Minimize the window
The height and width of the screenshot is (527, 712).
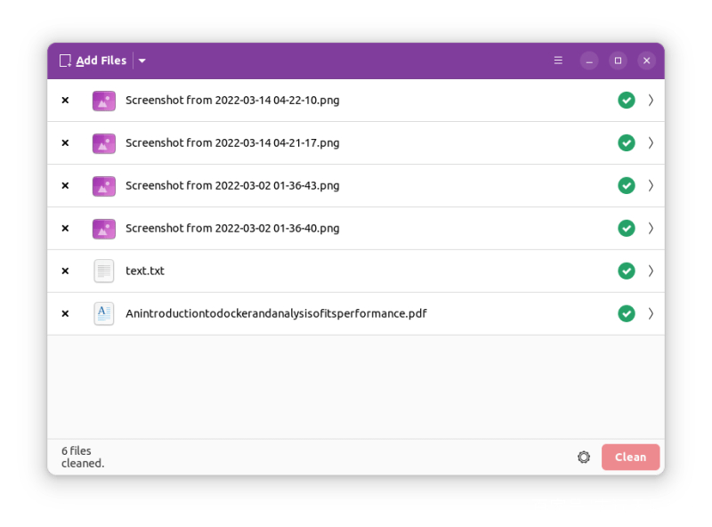click(589, 61)
